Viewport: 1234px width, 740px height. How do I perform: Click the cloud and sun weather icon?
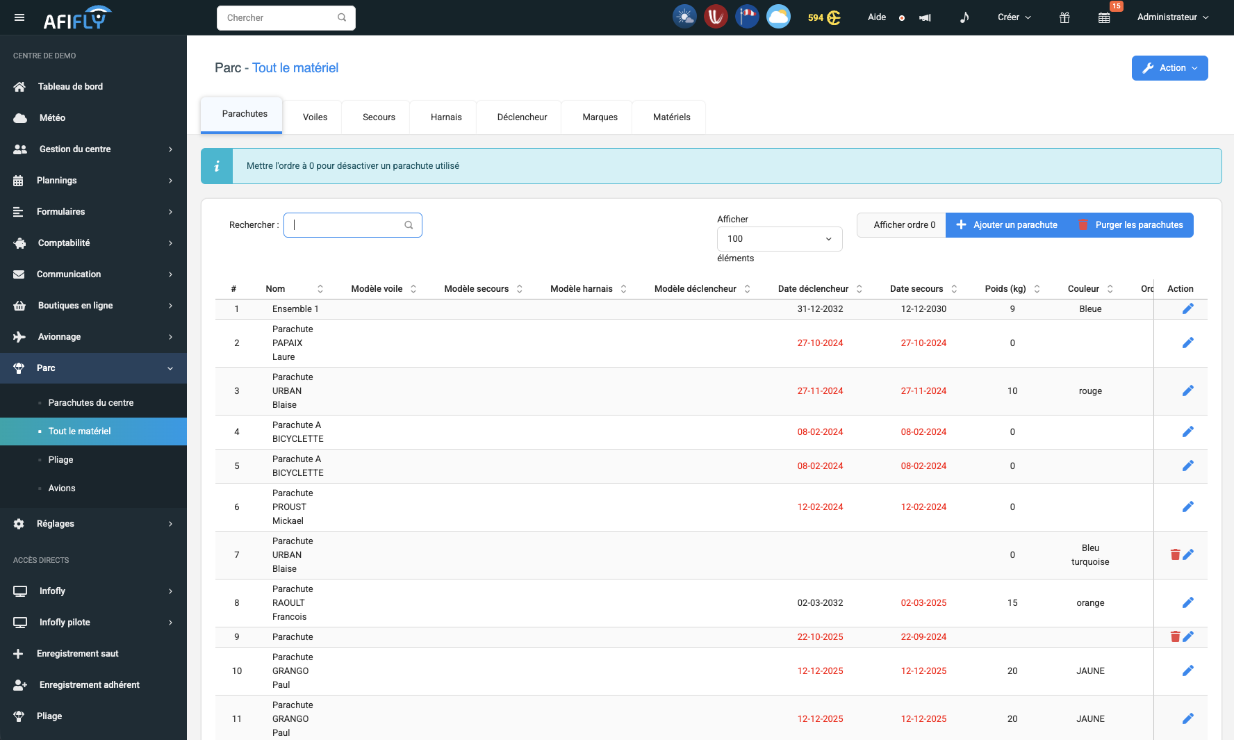pos(778,17)
